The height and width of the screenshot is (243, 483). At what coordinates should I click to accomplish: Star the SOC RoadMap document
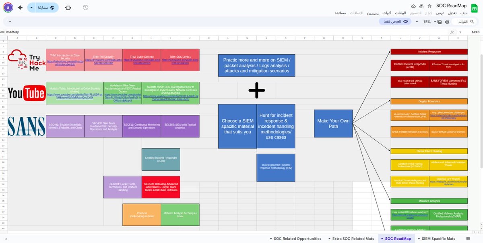click(429, 6)
